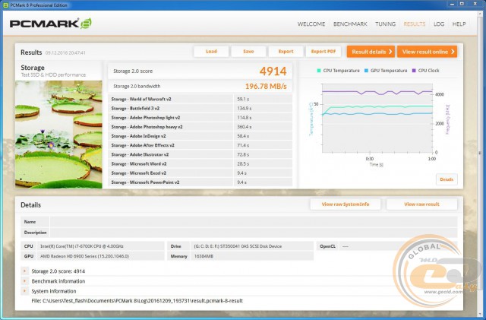Click the Save results button
The width and height of the screenshot is (486, 320).
point(248,52)
